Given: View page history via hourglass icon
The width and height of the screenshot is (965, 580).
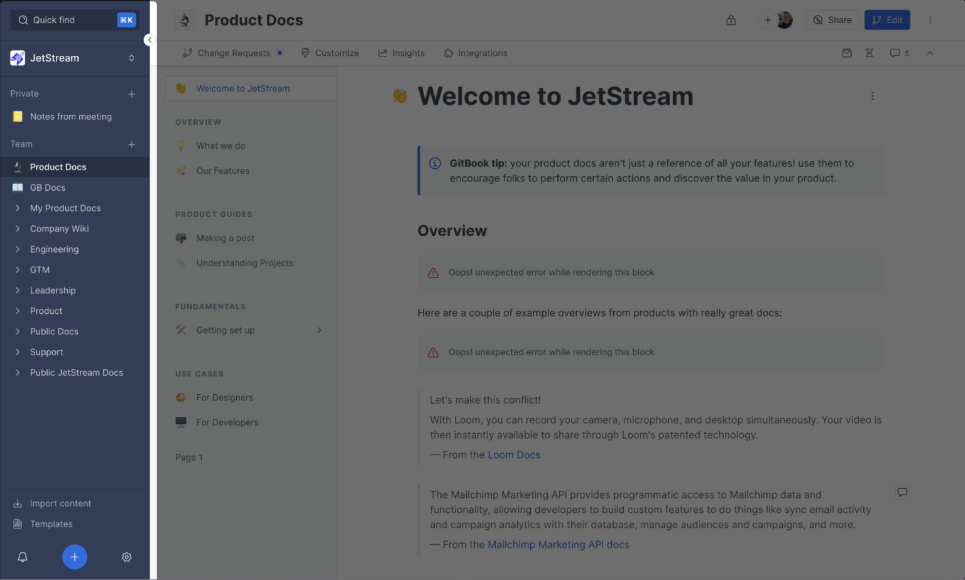Looking at the screenshot, I should click(x=870, y=53).
